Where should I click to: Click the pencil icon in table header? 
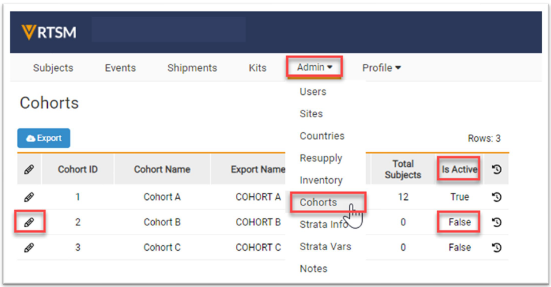pos(28,170)
